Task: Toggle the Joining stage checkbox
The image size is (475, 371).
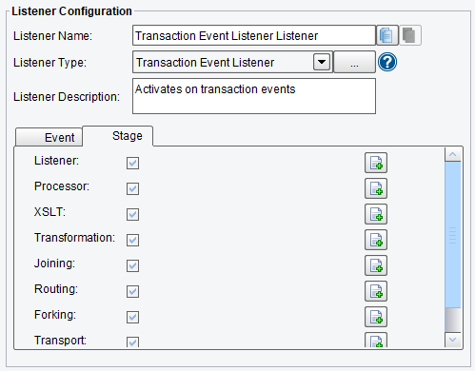Action: (x=132, y=266)
